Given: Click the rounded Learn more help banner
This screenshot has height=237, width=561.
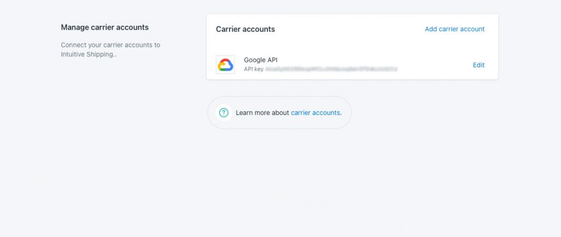Looking at the screenshot, I should 279,113.
